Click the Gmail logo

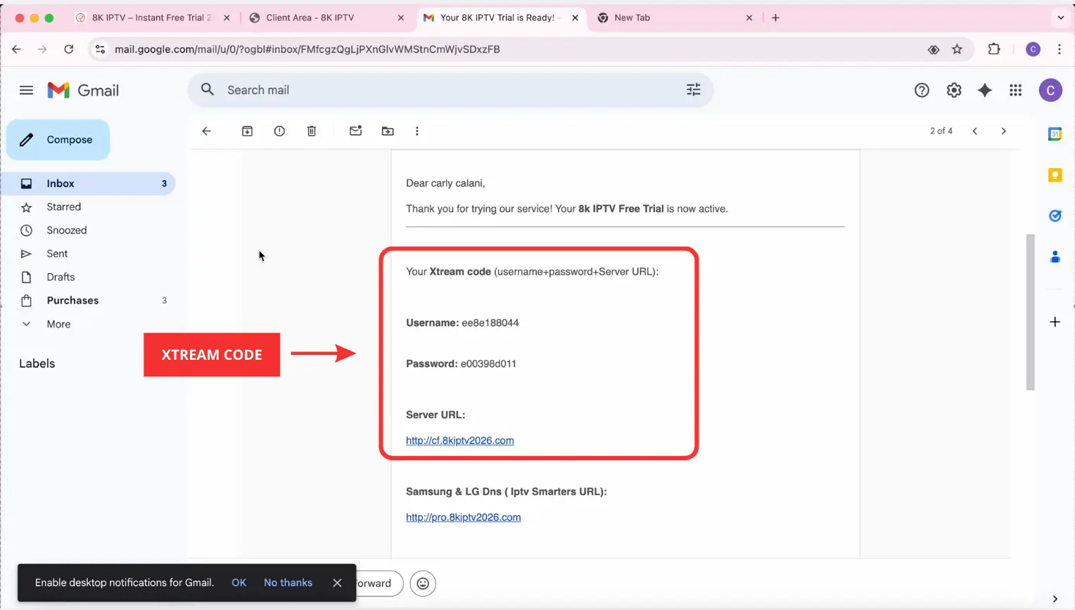(83, 90)
